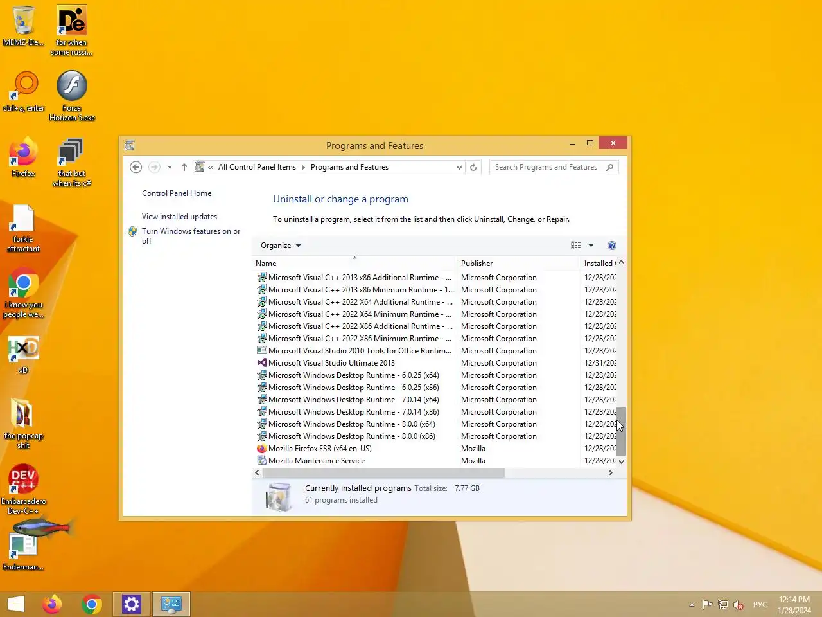Show hidden tray icons arrow

692,605
